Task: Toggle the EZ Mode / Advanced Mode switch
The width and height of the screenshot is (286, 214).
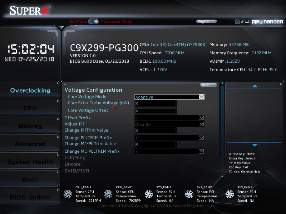Action: (94, 21)
